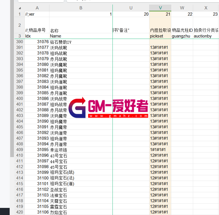The image size is (219, 215).
Task: Click the '名称' cell in row 2
Action: click(81, 25)
